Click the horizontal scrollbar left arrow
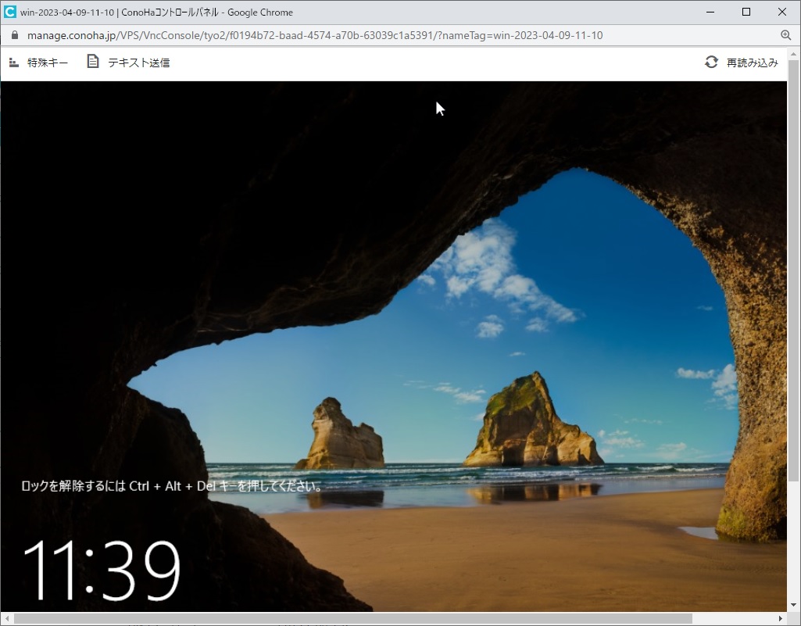 pyautogui.click(x=6, y=619)
